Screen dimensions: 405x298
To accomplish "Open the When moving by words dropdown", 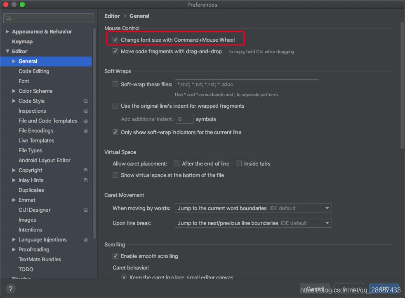I will coord(253,208).
